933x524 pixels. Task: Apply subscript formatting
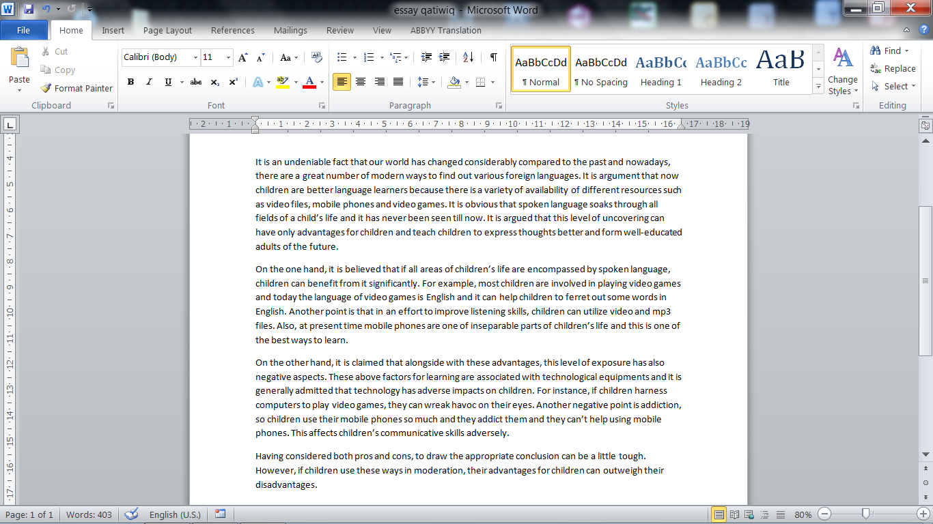[x=214, y=82]
